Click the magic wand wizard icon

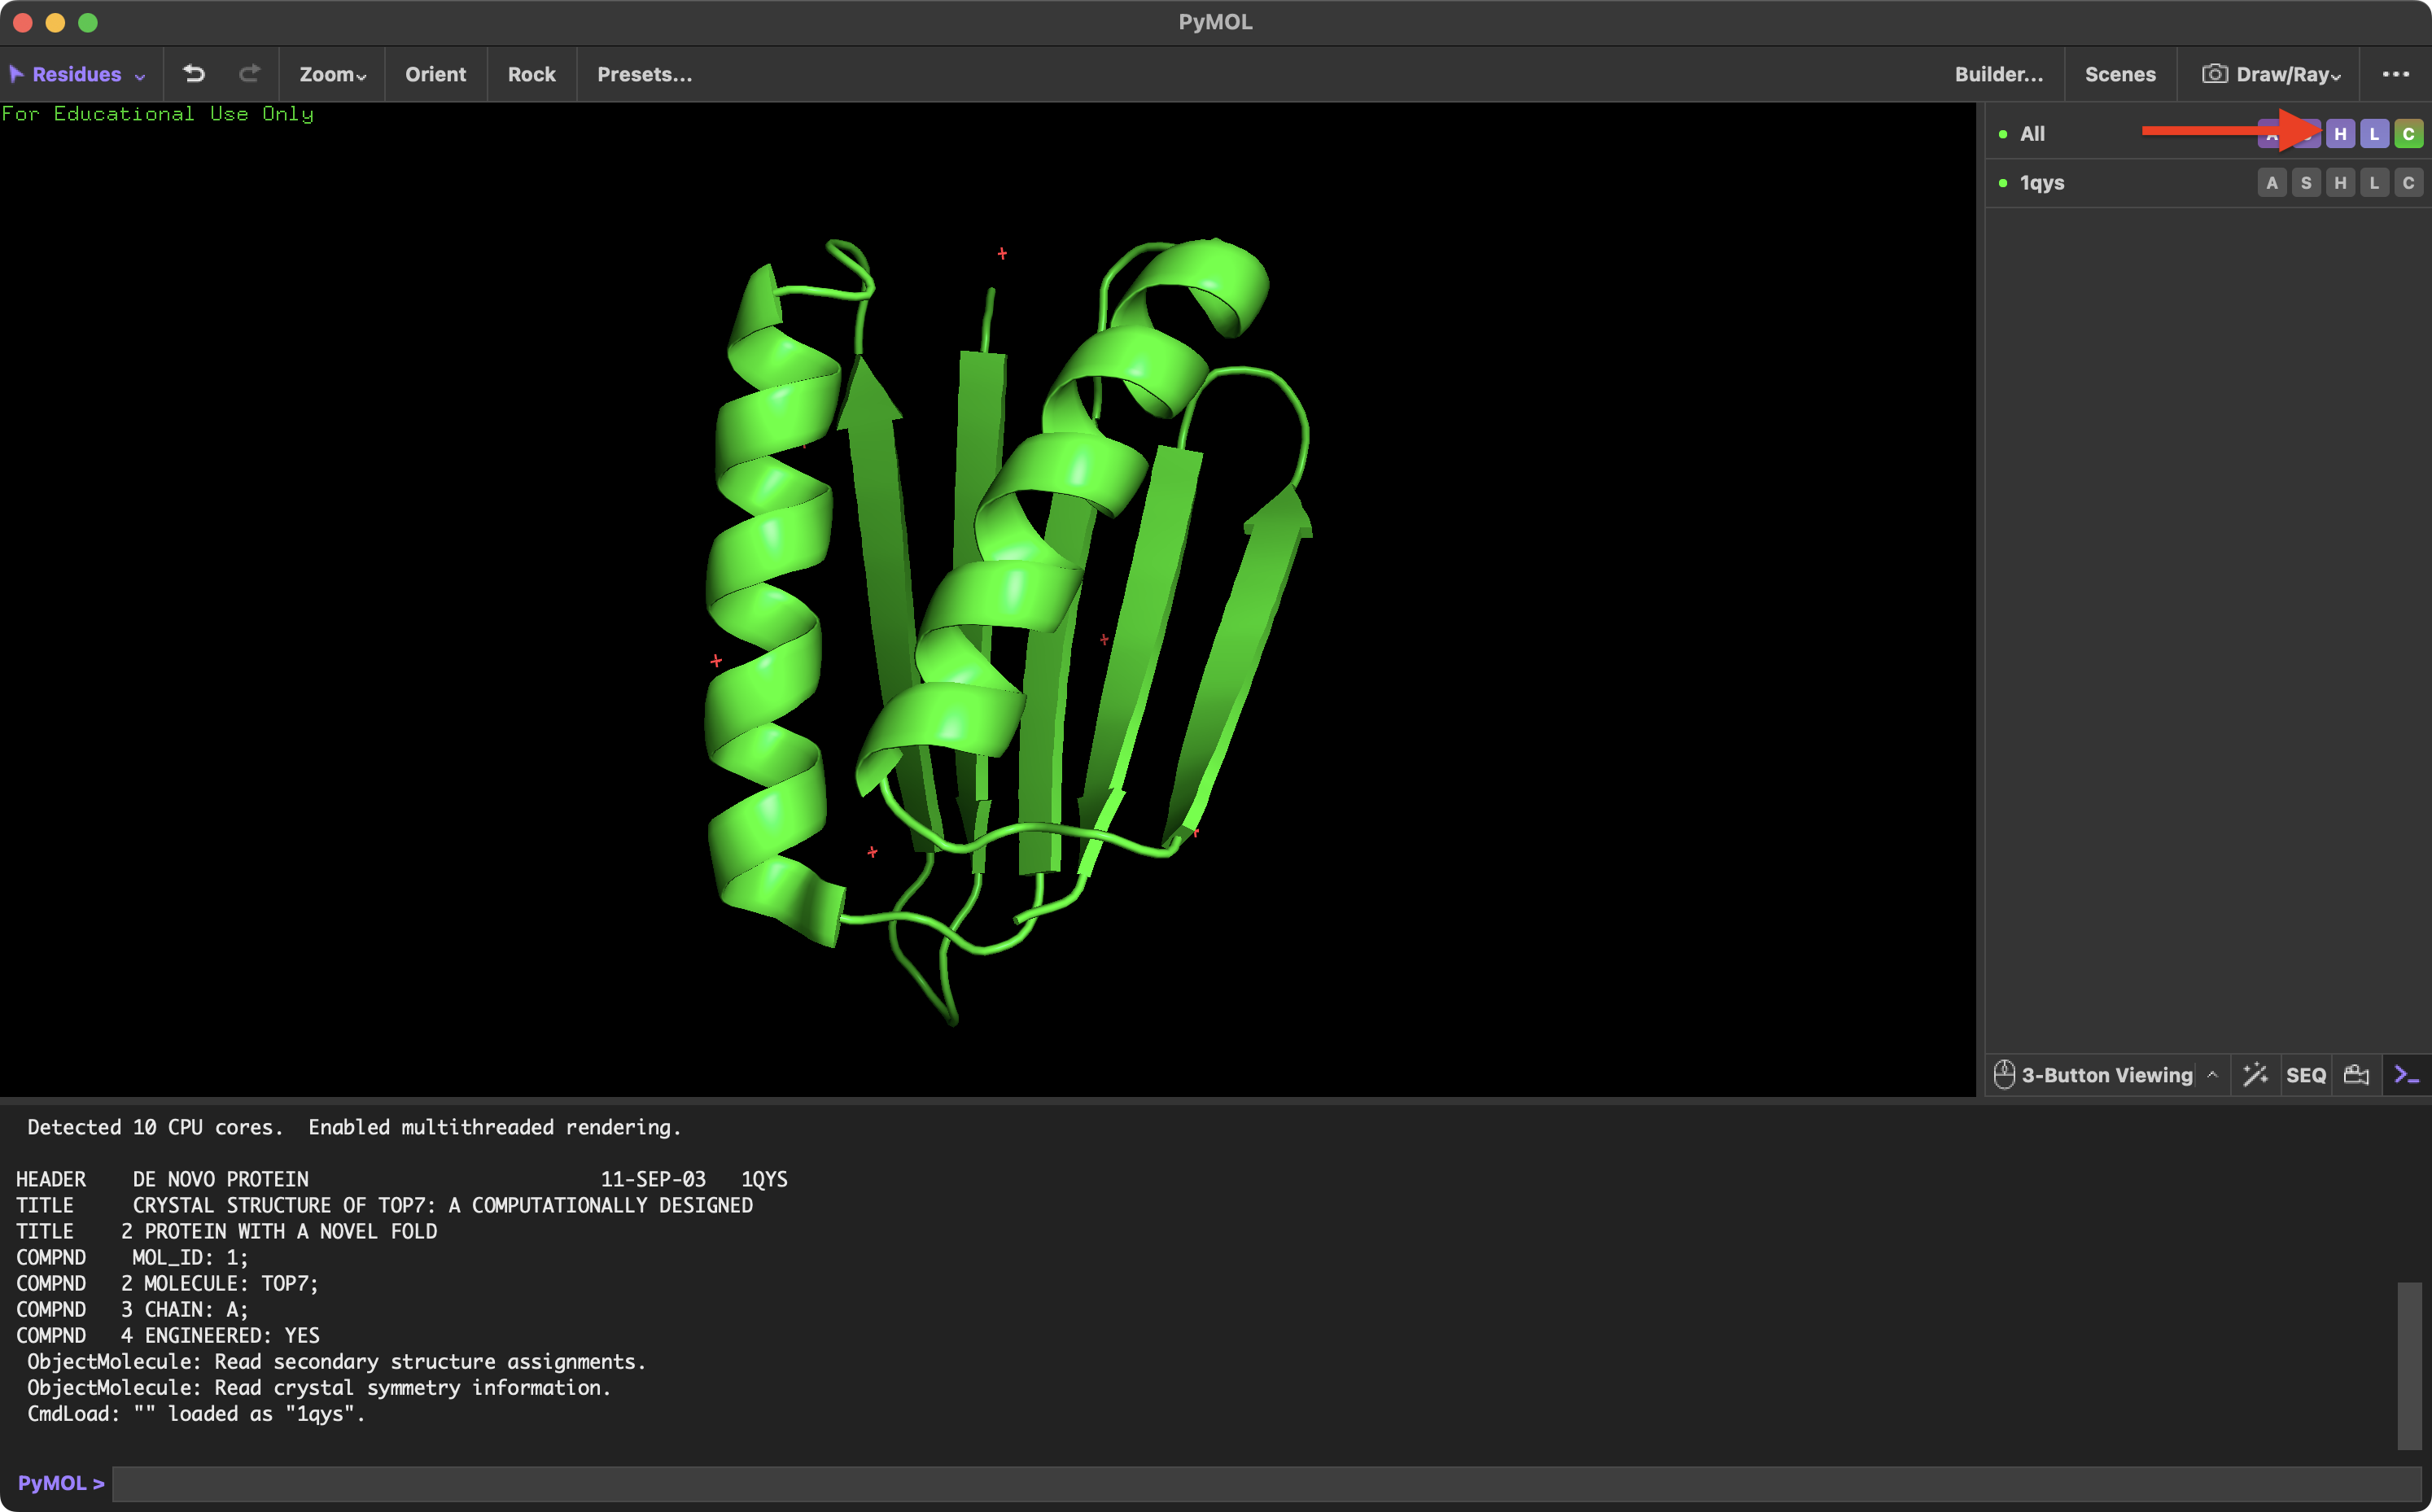[2255, 1075]
